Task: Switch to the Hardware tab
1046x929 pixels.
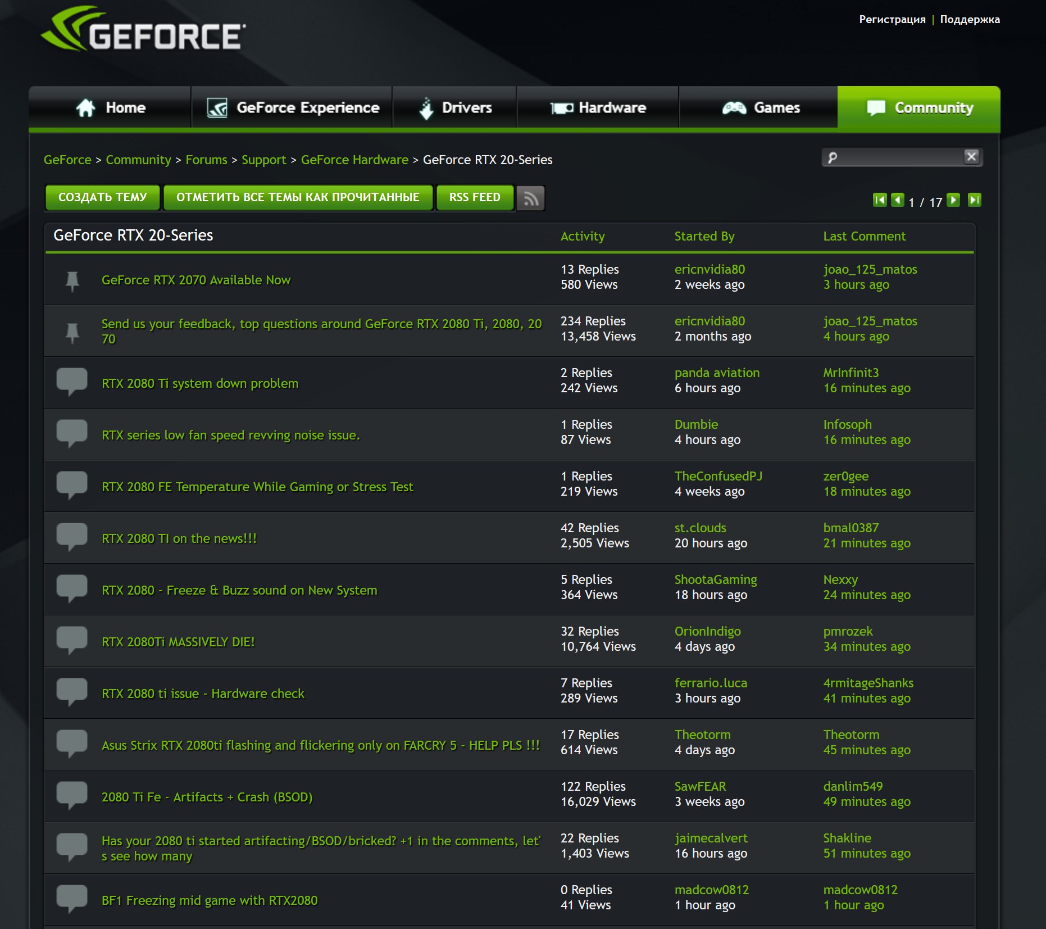Action: tap(598, 108)
